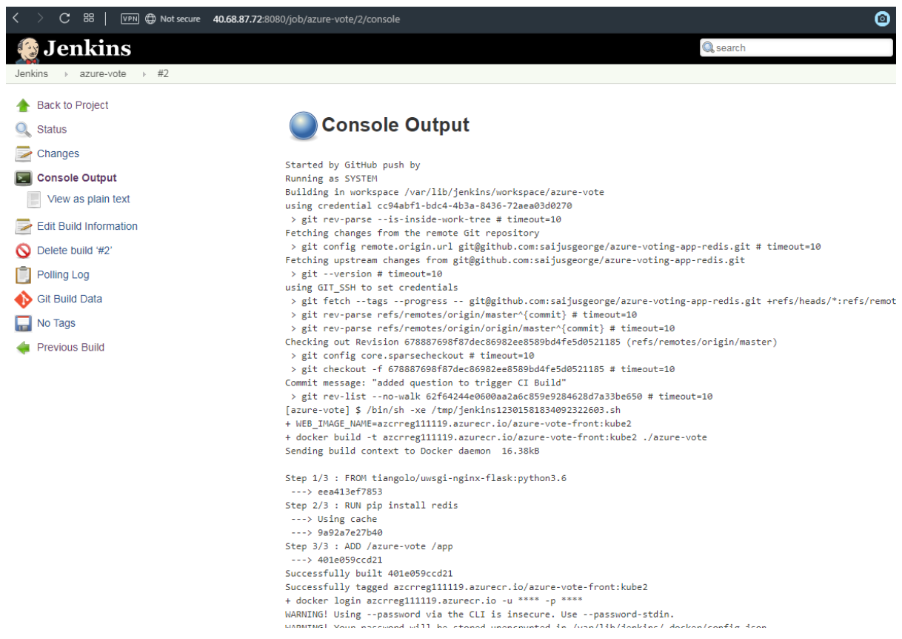This screenshot has width=902, height=639.
Task: Click the magnifier Status icon
Action: tap(23, 130)
